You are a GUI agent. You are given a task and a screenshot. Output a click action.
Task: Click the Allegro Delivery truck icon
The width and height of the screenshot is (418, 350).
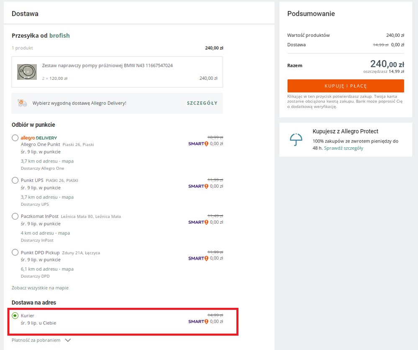(x=22, y=103)
